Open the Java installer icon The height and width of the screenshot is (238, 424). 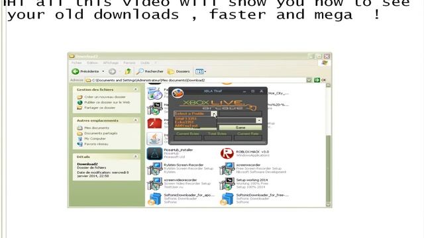coord(154,138)
